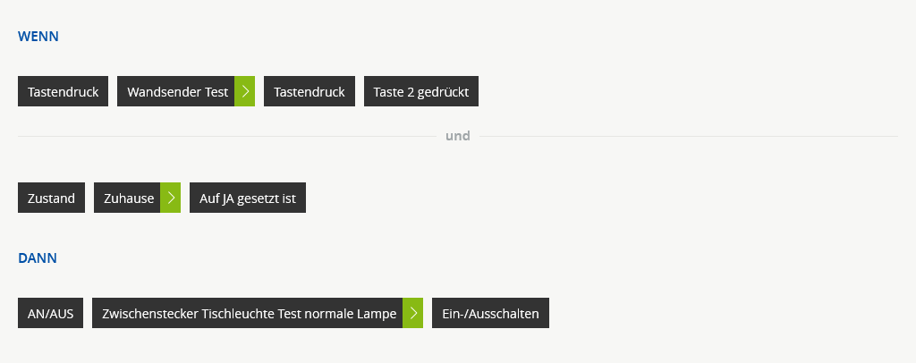The width and height of the screenshot is (916, 363).
Task: Select the Taste 2 gedrückt condition
Action: (x=421, y=92)
